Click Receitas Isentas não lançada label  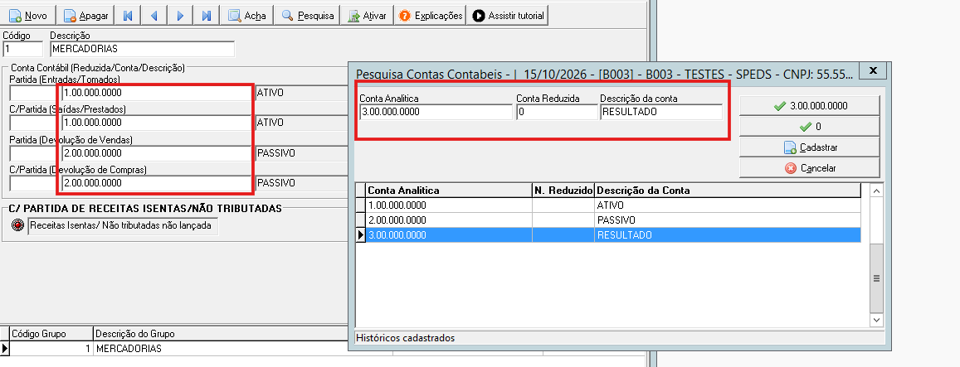click(123, 225)
